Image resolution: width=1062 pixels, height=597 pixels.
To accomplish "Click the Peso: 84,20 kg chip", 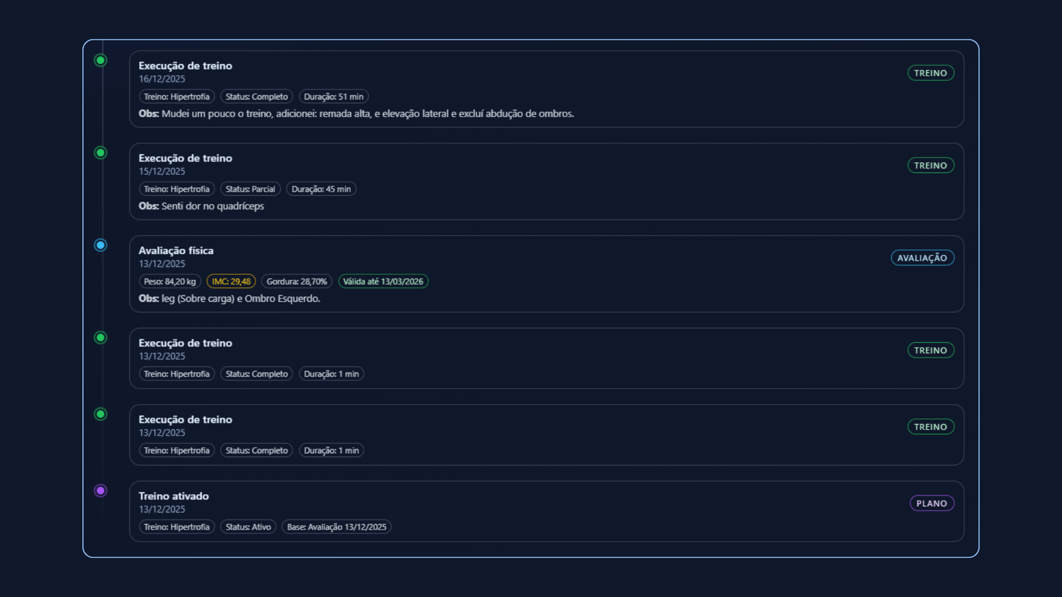I will (x=170, y=281).
